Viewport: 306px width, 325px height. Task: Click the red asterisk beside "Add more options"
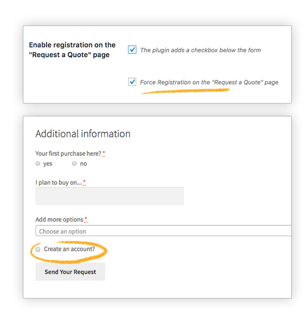coord(86,219)
